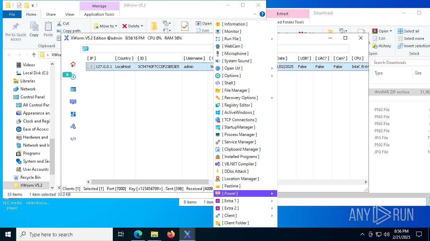Click the 0 badge in XWorm sidebar
This screenshot has width=430, height=241.
click(x=67, y=75)
